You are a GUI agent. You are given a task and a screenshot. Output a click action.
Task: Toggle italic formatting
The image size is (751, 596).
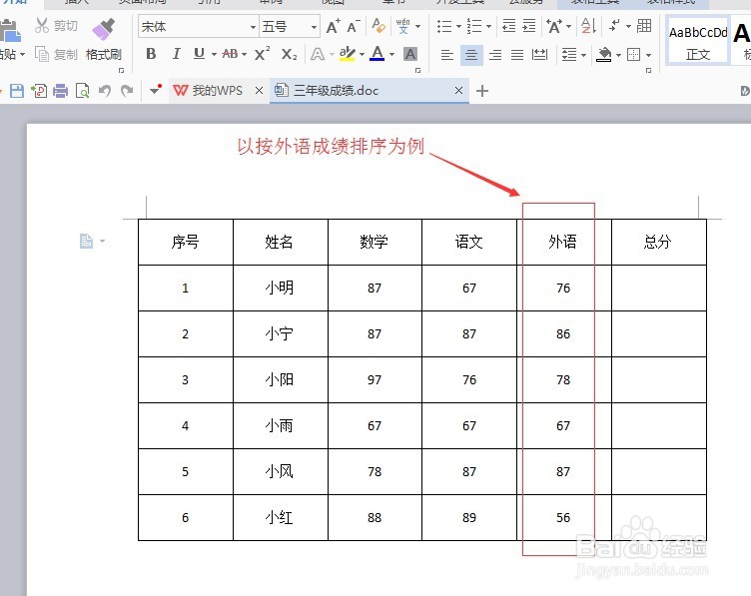[x=176, y=54]
